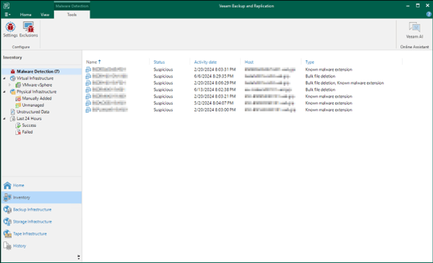Screen dimensions: 433x263
Task: Select Physical Infrastructure tree node
Action: pyautogui.click(x=36, y=92)
